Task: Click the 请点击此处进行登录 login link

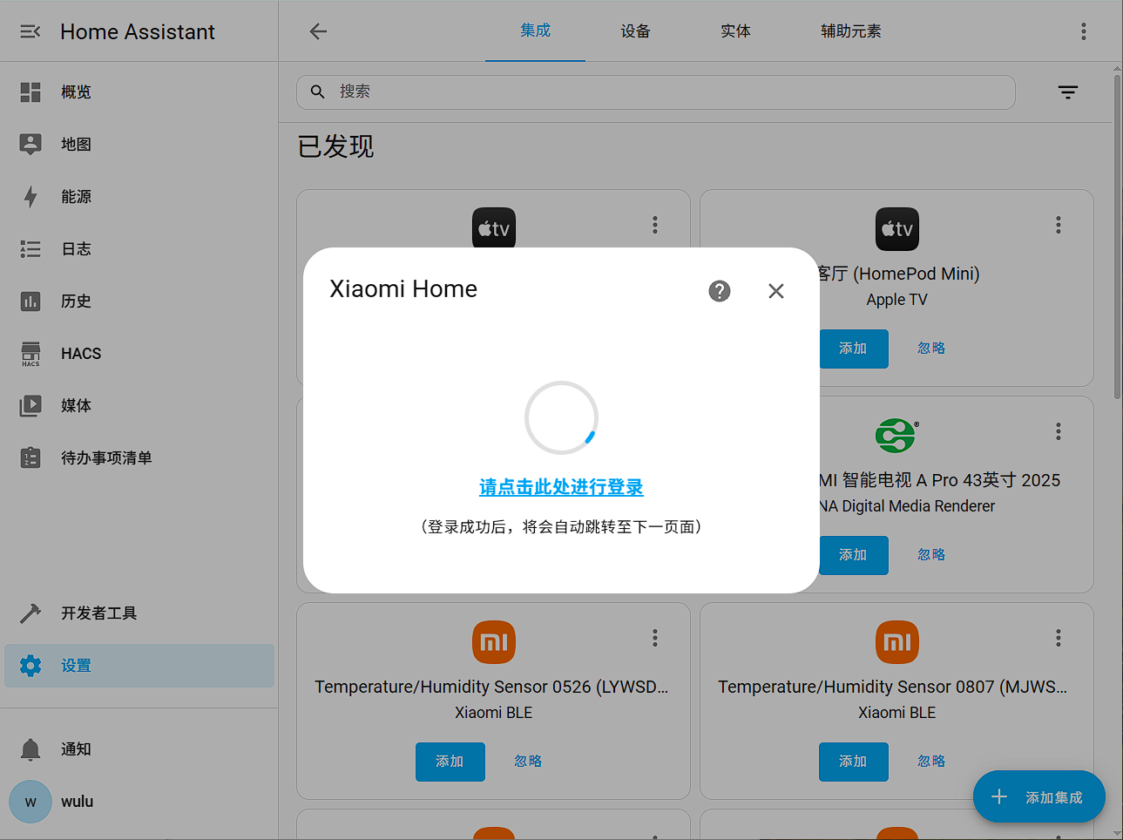Action: pyautogui.click(x=561, y=487)
